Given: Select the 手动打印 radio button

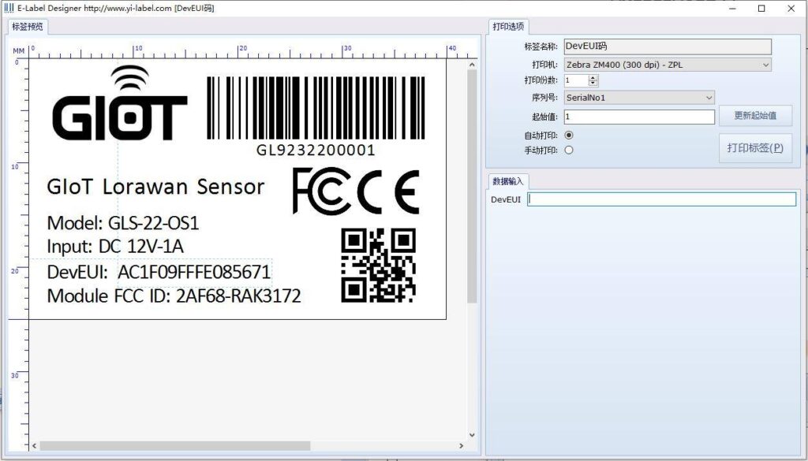Looking at the screenshot, I should (x=569, y=151).
